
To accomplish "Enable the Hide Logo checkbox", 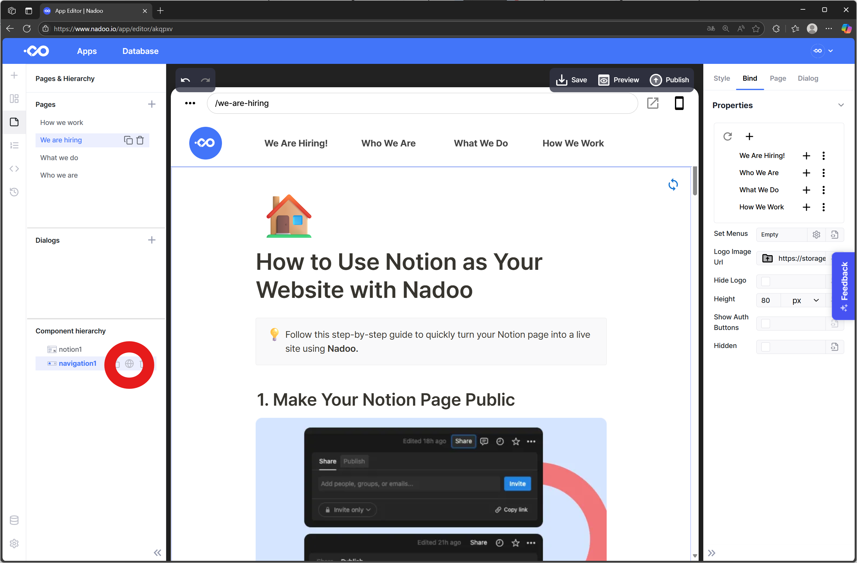I will 766,281.
